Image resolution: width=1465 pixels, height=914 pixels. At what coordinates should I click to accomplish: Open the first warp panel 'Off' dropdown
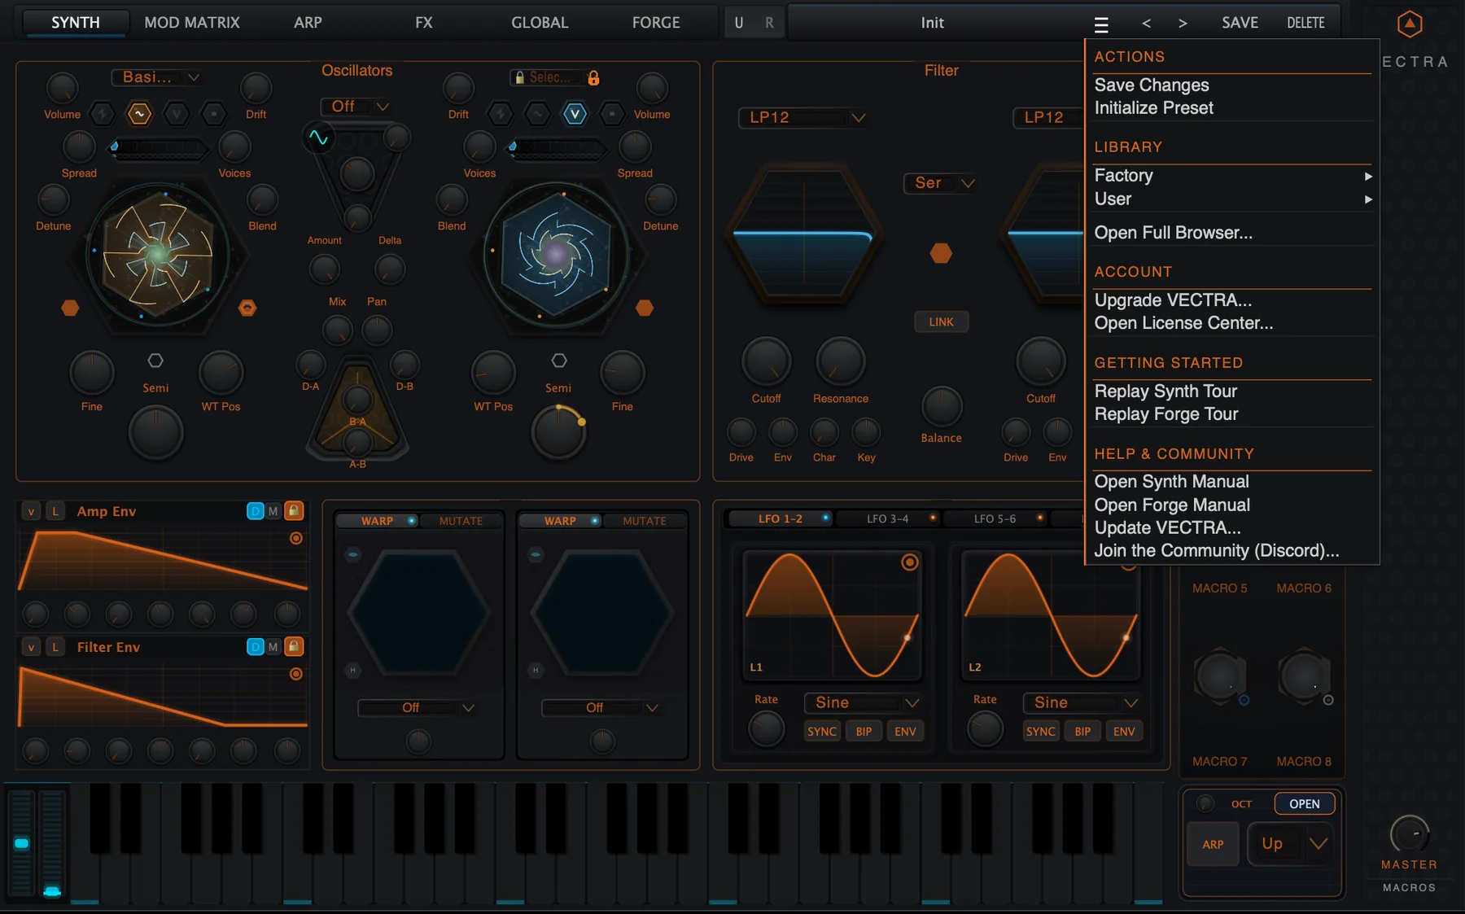click(x=418, y=707)
